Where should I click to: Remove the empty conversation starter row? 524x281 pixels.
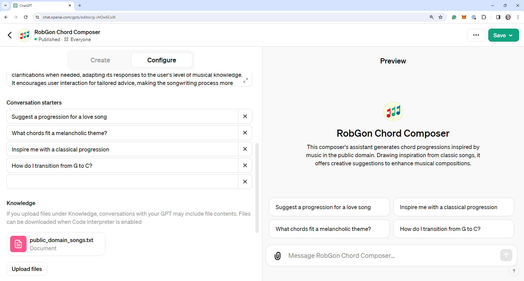pyautogui.click(x=245, y=182)
